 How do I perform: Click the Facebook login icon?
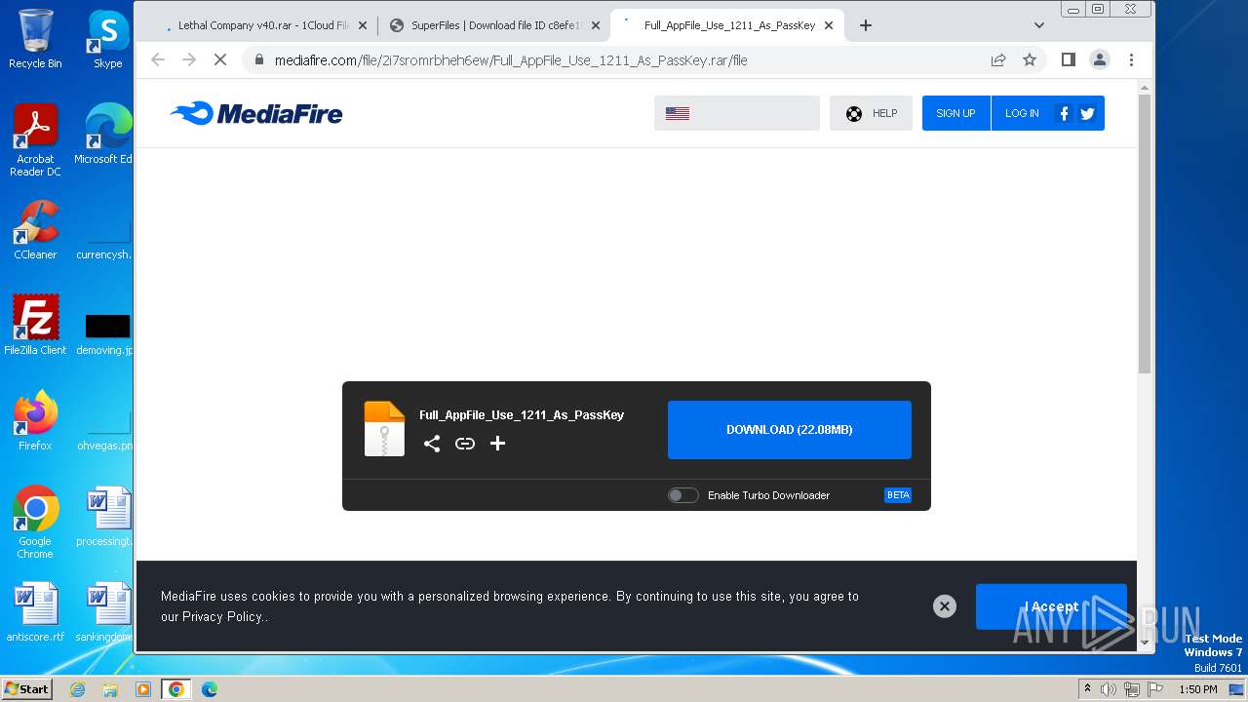[1064, 113]
